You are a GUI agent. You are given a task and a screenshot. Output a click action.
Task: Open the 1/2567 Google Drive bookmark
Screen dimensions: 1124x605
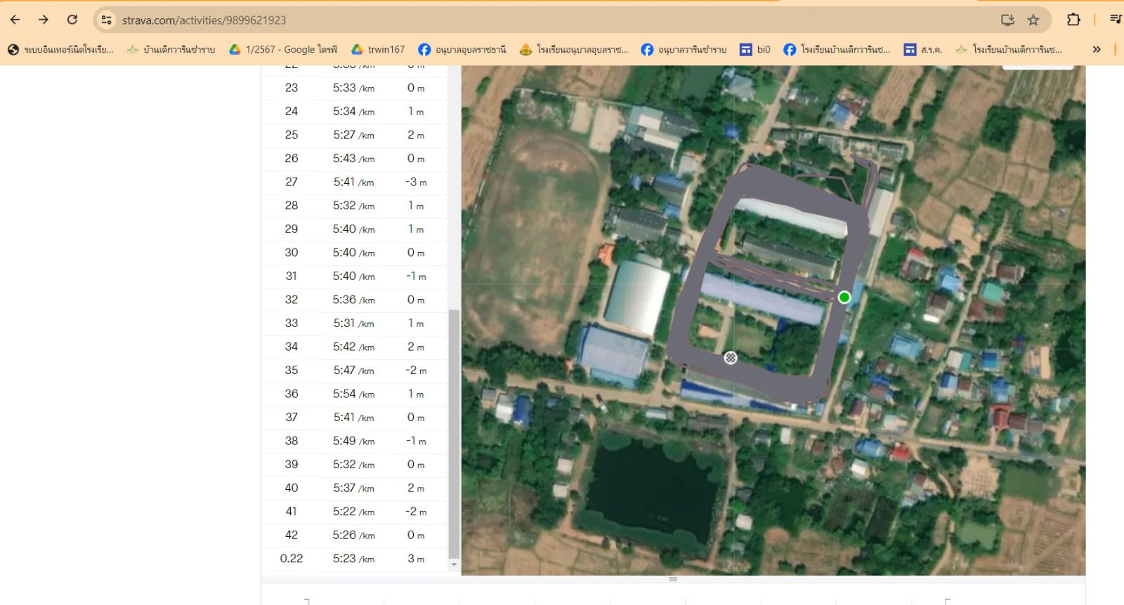click(x=283, y=49)
